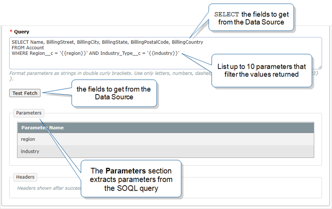Image resolution: width=332 pixels, height=209 pixels.
Task: Click the Test Fetch button
Action: [25, 93]
